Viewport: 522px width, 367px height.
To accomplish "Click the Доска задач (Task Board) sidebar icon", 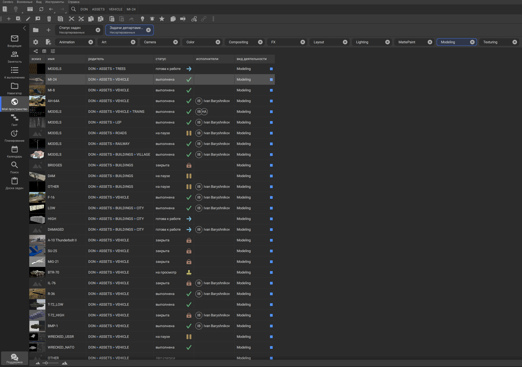I will pyautogui.click(x=14, y=183).
